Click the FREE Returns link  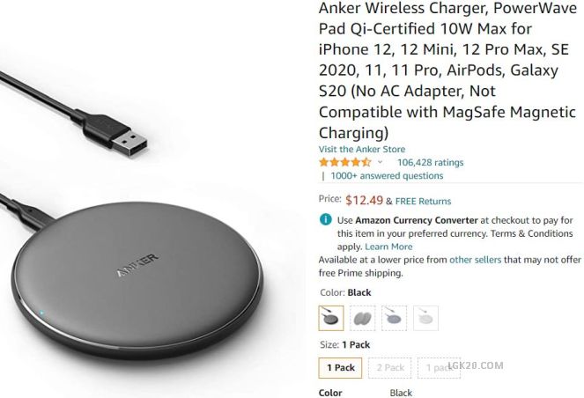[x=423, y=202]
